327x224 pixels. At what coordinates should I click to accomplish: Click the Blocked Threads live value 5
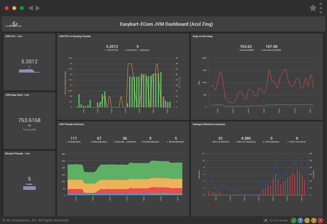pyautogui.click(x=29, y=179)
